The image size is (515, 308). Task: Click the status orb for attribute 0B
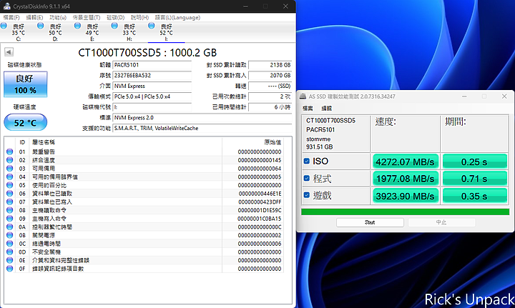point(9,235)
